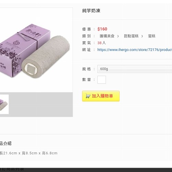Click the 38 人 popularity count
Screen dimensions: 172x172
[101, 43]
